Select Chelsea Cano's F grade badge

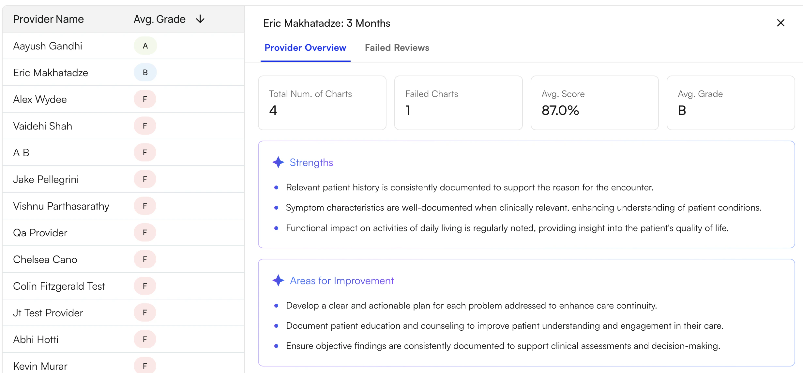pyautogui.click(x=145, y=259)
